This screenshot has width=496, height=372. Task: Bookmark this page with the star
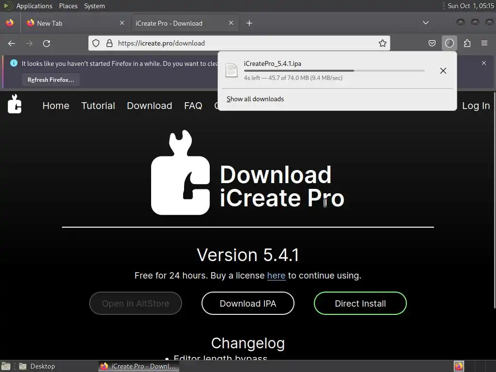click(383, 43)
